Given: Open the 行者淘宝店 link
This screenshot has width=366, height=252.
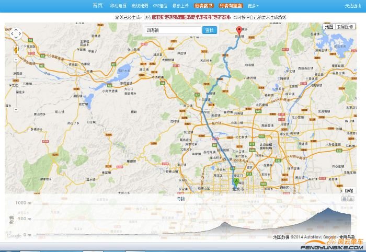Looking at the screenshot, I should [231, 6].
